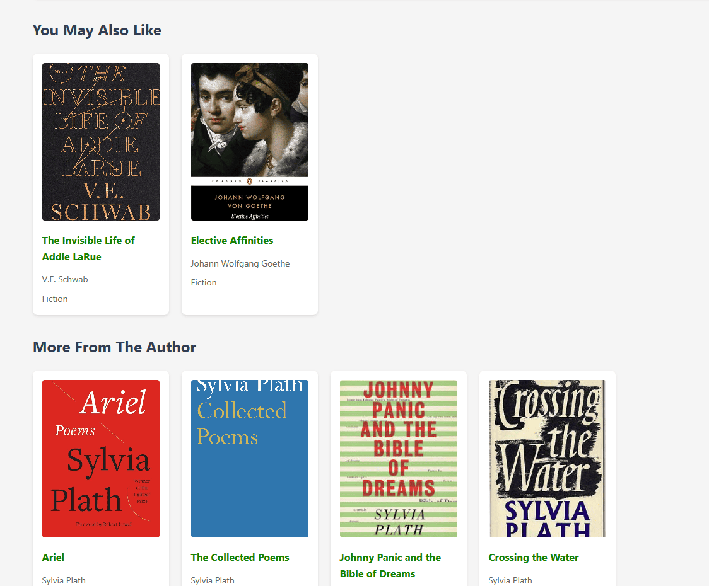Click Fiction genre under V.E. Schwab

(55, 299)
